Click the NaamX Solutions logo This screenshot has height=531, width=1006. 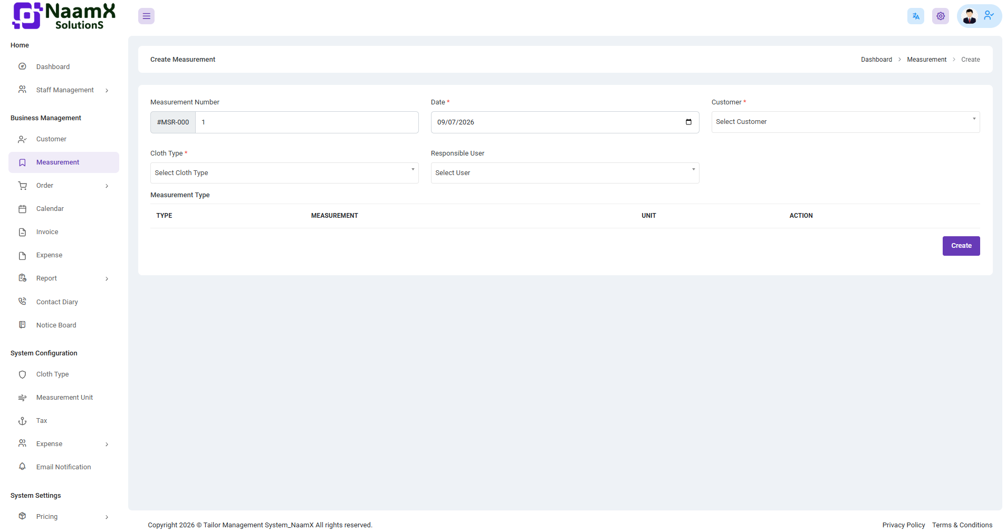click(x=64, y=16)
